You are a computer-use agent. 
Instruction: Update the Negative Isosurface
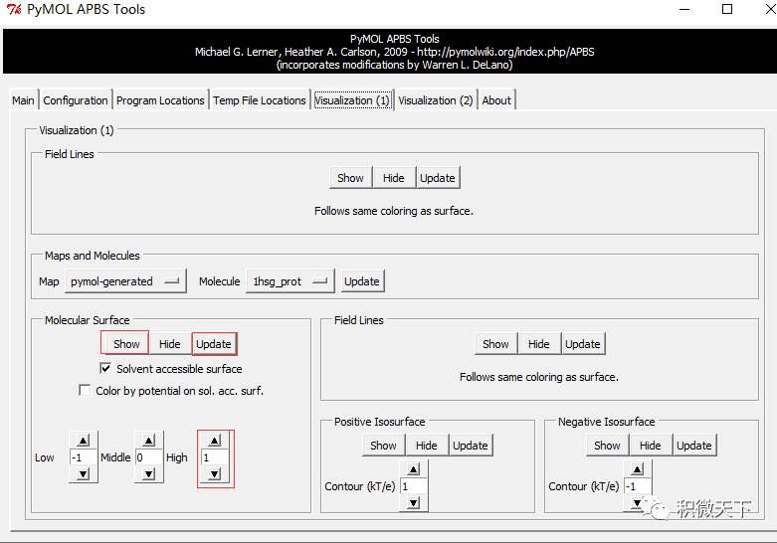point(694,446)
